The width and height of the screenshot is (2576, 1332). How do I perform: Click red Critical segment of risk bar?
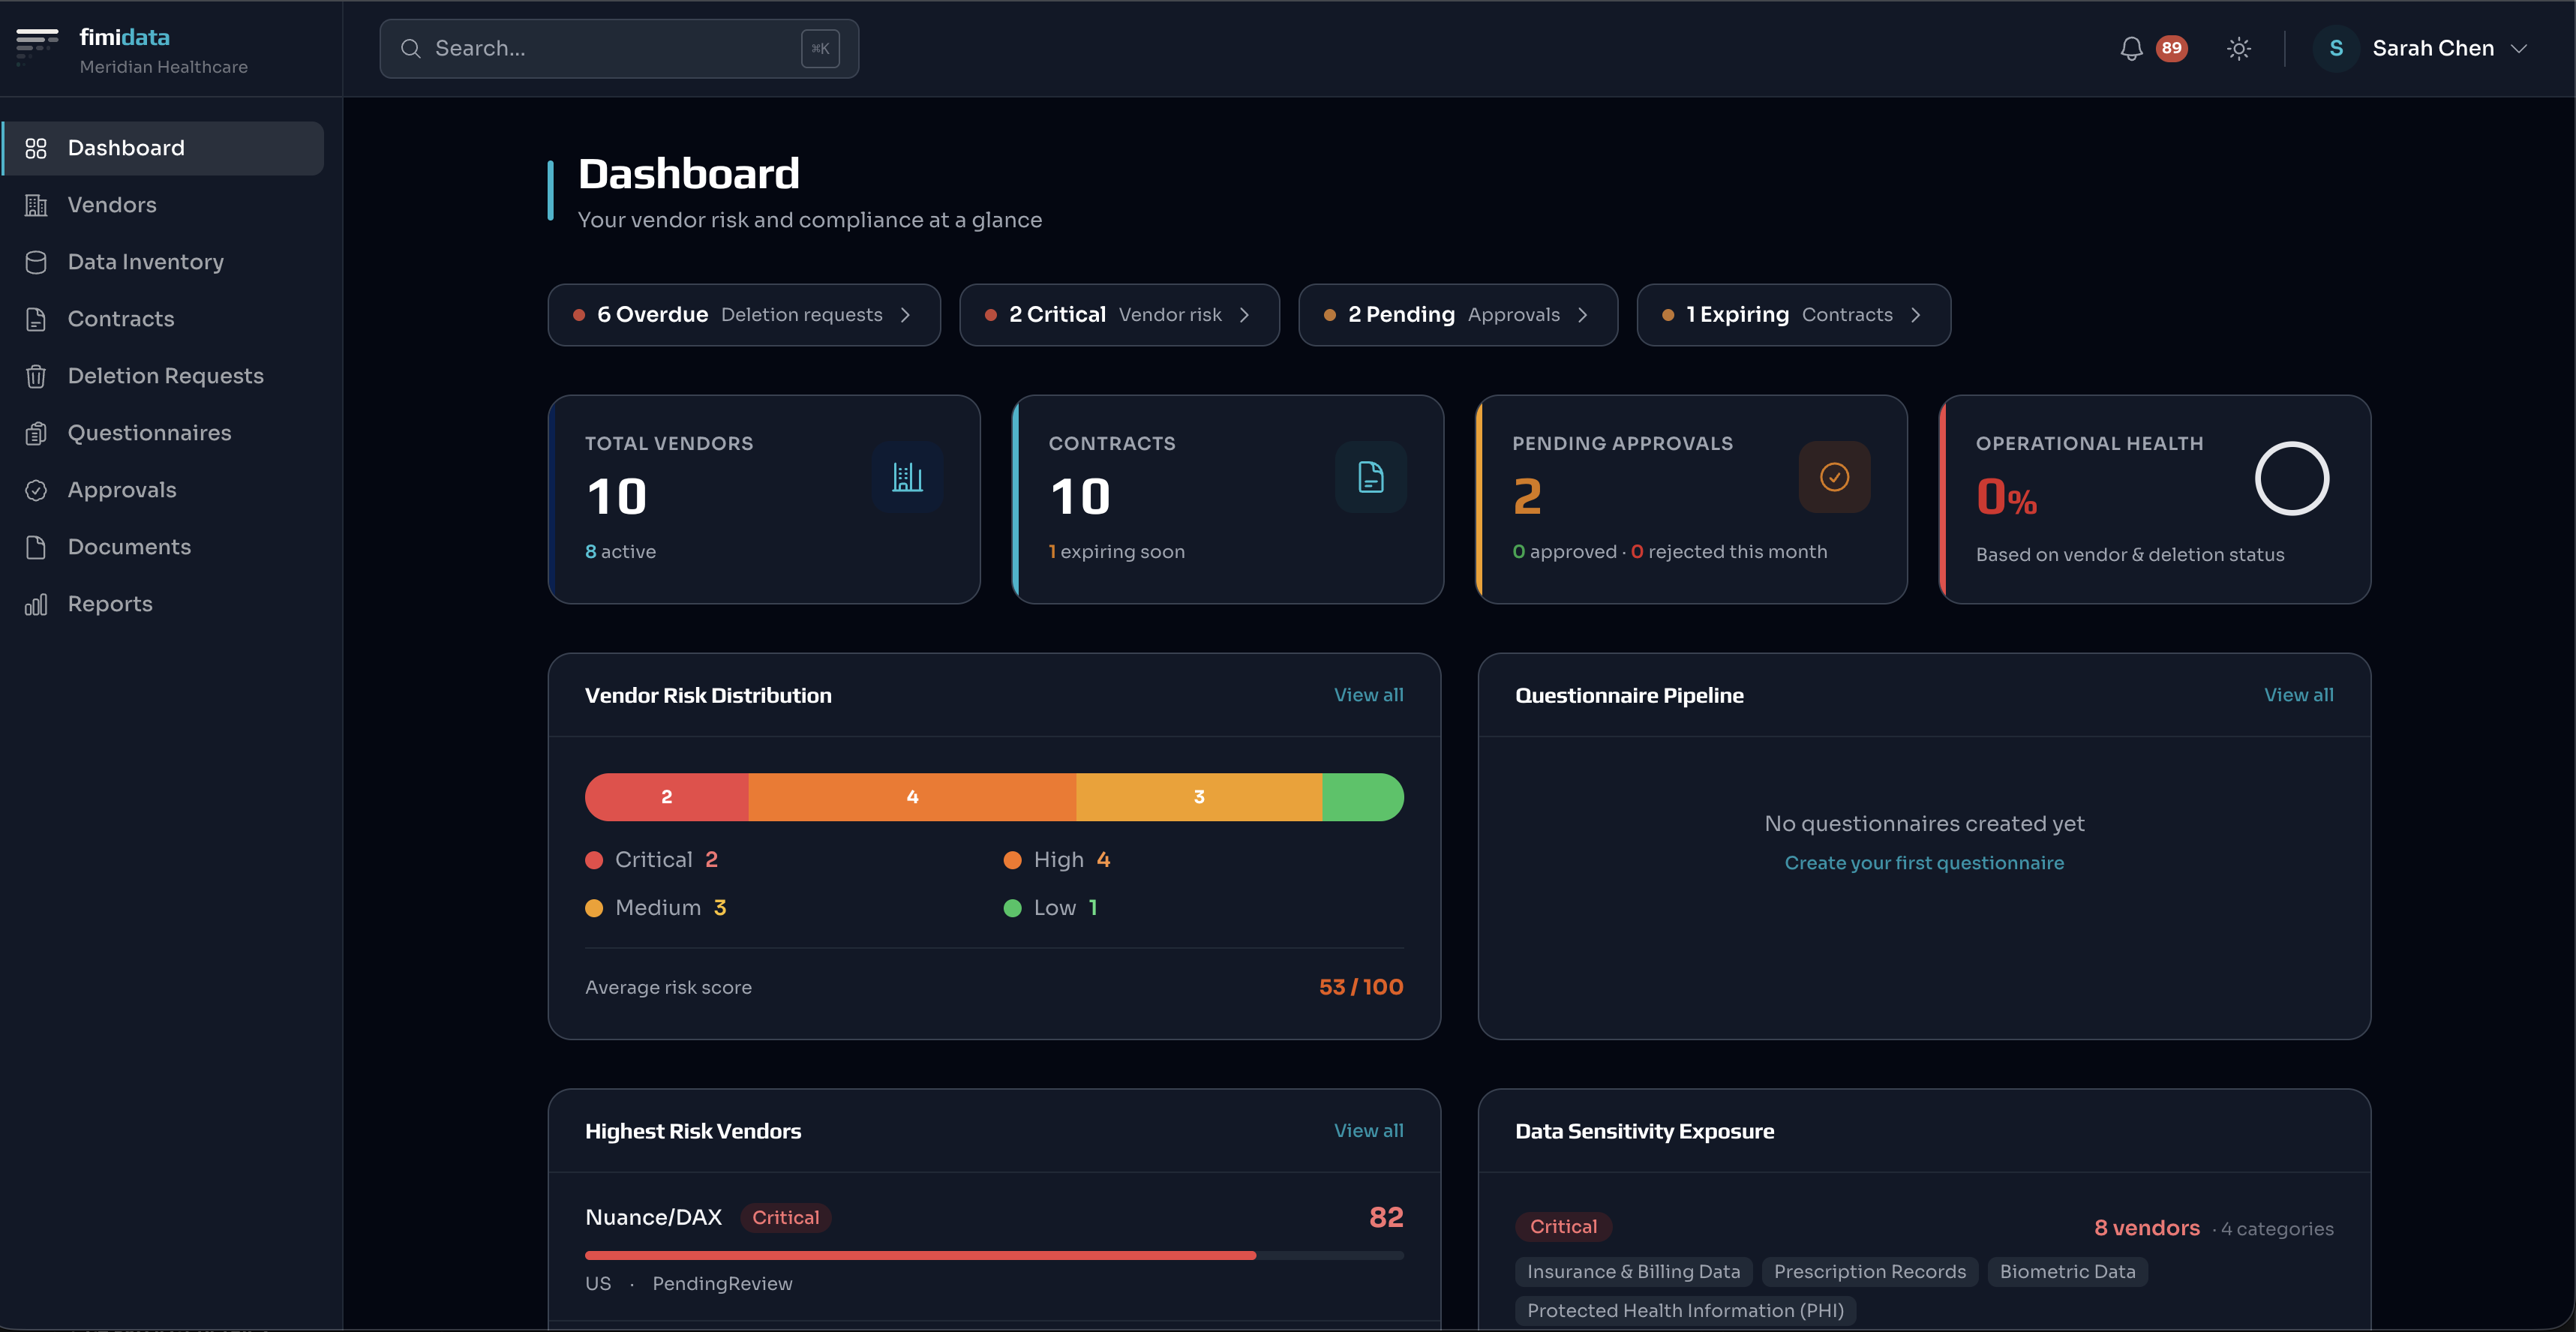(667, 797)
